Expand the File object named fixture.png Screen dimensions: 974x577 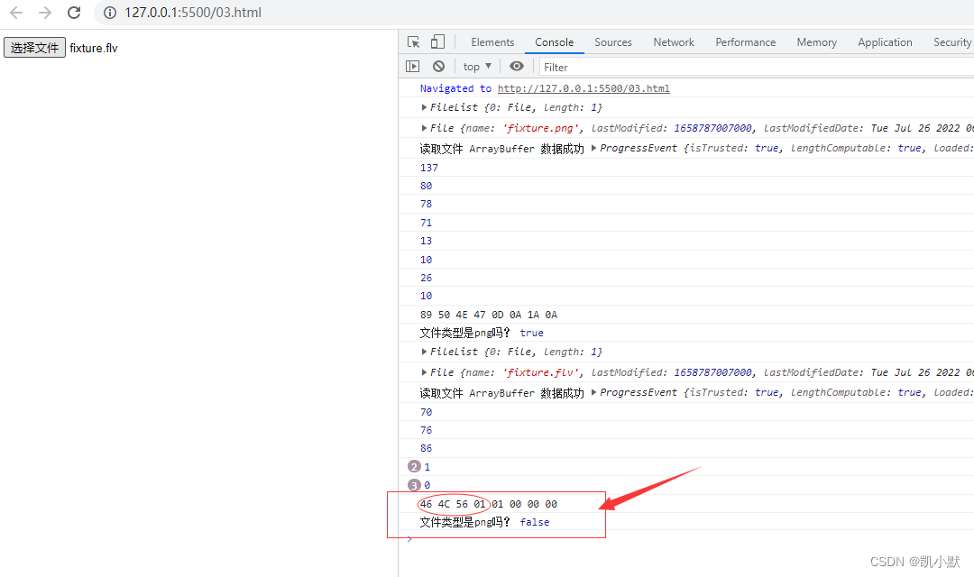click(425, 128)
